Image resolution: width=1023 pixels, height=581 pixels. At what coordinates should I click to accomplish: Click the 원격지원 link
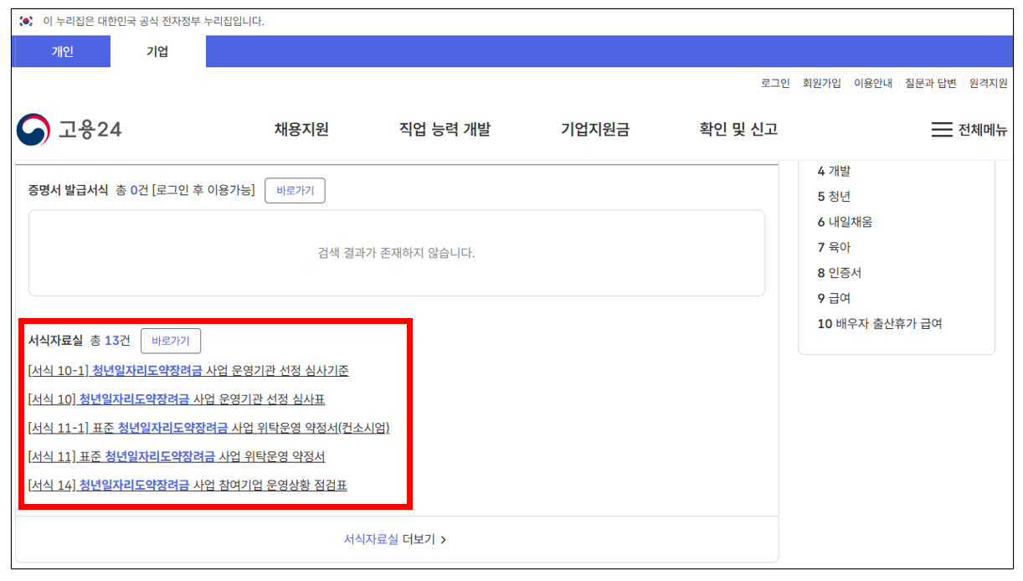click(x=988, y=83)
